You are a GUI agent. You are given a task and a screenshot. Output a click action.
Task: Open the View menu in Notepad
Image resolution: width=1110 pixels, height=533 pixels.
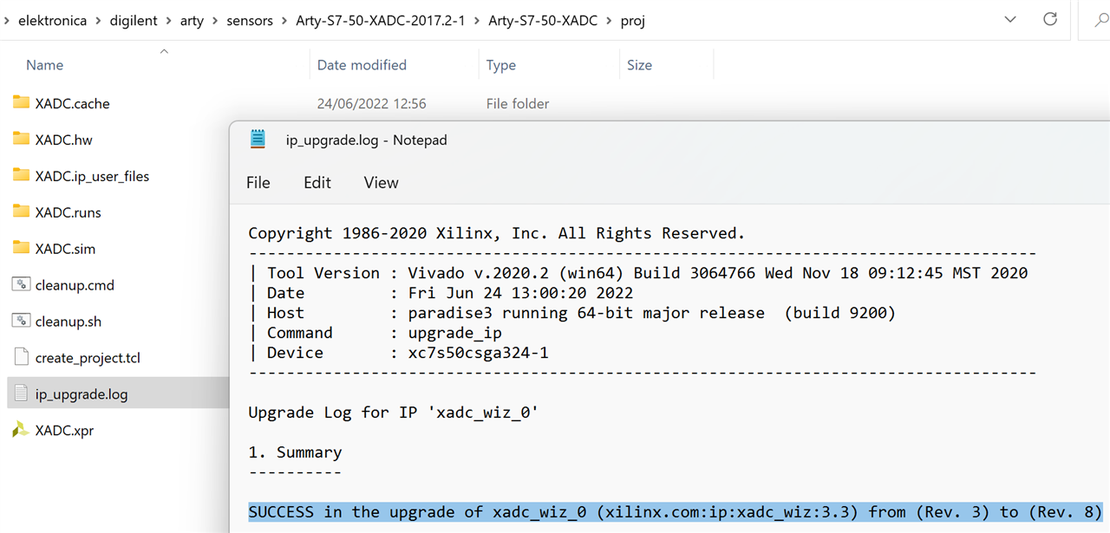382,183
